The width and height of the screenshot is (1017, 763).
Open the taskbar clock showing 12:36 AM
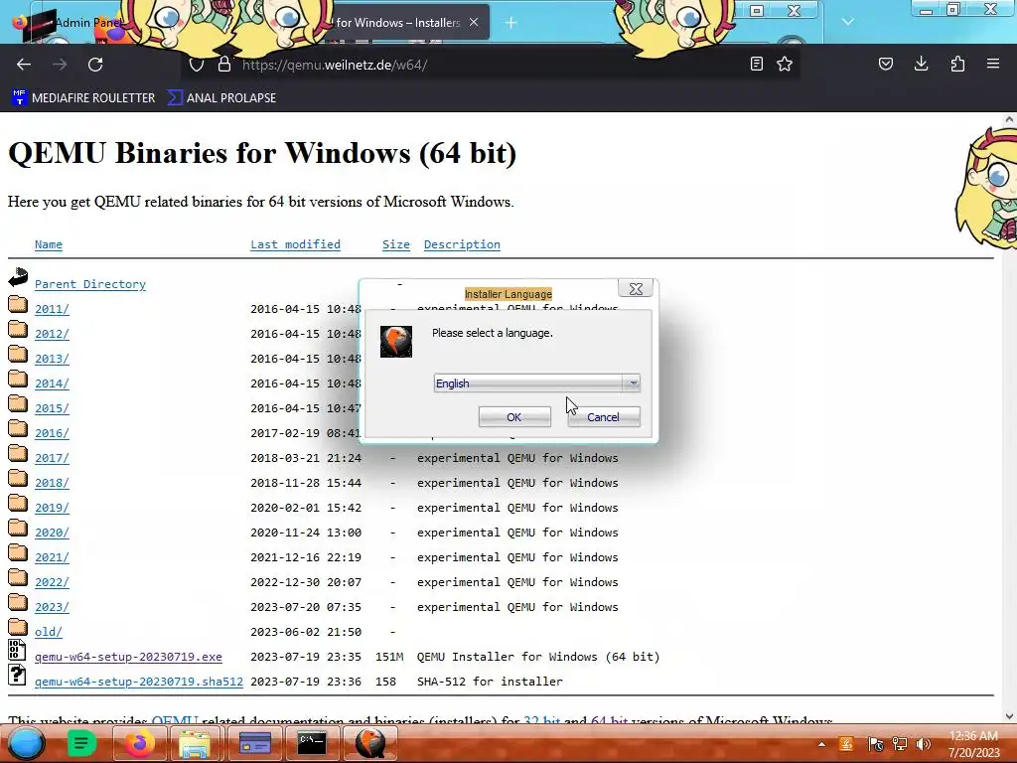pyautogui.click(x=973, y=744)
